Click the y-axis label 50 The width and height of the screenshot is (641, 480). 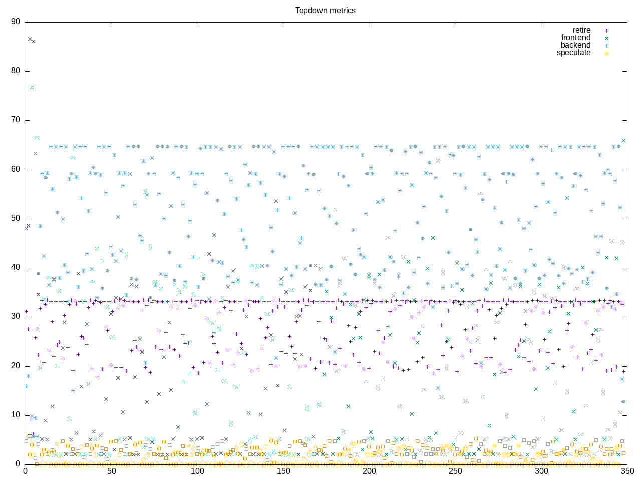tap(15, 218)
